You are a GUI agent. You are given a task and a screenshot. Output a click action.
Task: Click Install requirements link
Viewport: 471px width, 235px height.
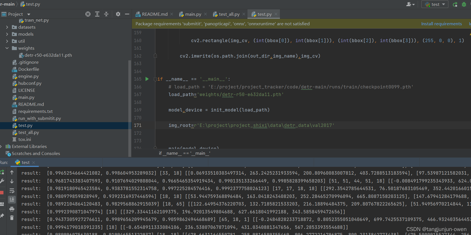[441, 24]
